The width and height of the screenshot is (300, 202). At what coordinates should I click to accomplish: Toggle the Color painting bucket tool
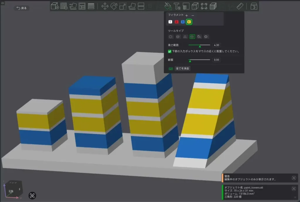168,6
